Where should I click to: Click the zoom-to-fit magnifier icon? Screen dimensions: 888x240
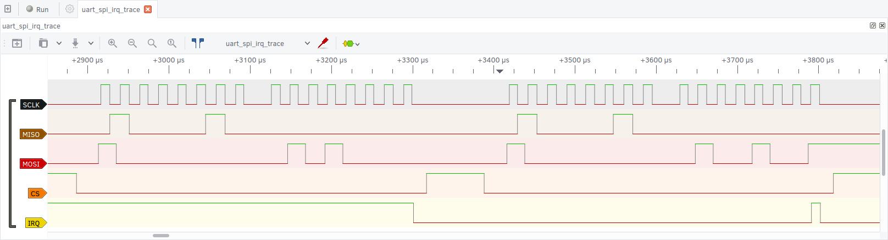(152, 43)
